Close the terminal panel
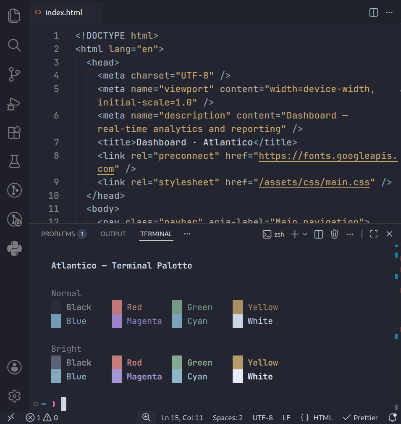 389,234
